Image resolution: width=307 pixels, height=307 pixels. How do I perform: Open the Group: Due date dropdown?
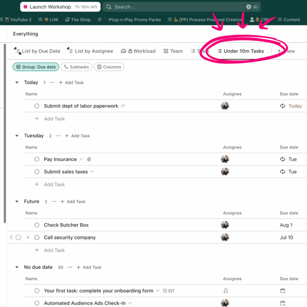(36, 67)
